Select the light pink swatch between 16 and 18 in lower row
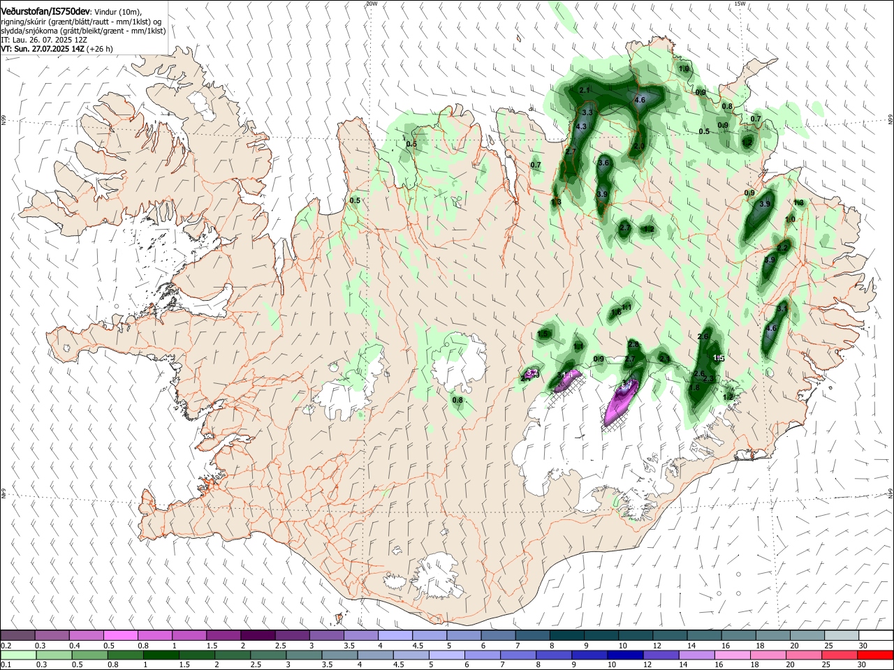Image resolution: width=894 pixels, height=670 pixels. pos(731,655)
